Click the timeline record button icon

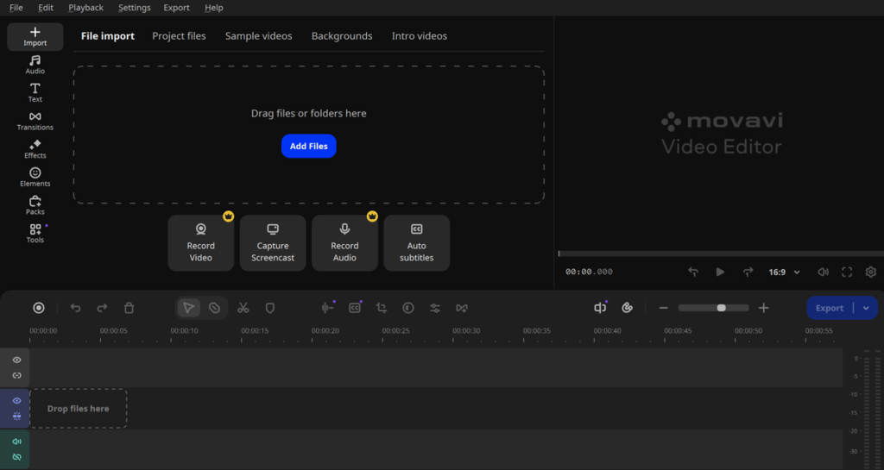[38, 308]
